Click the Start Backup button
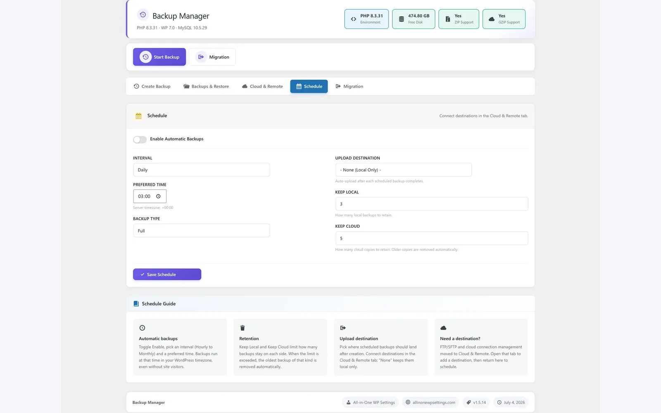This screenshot has width=661, height=413. [x=159, y=57]
